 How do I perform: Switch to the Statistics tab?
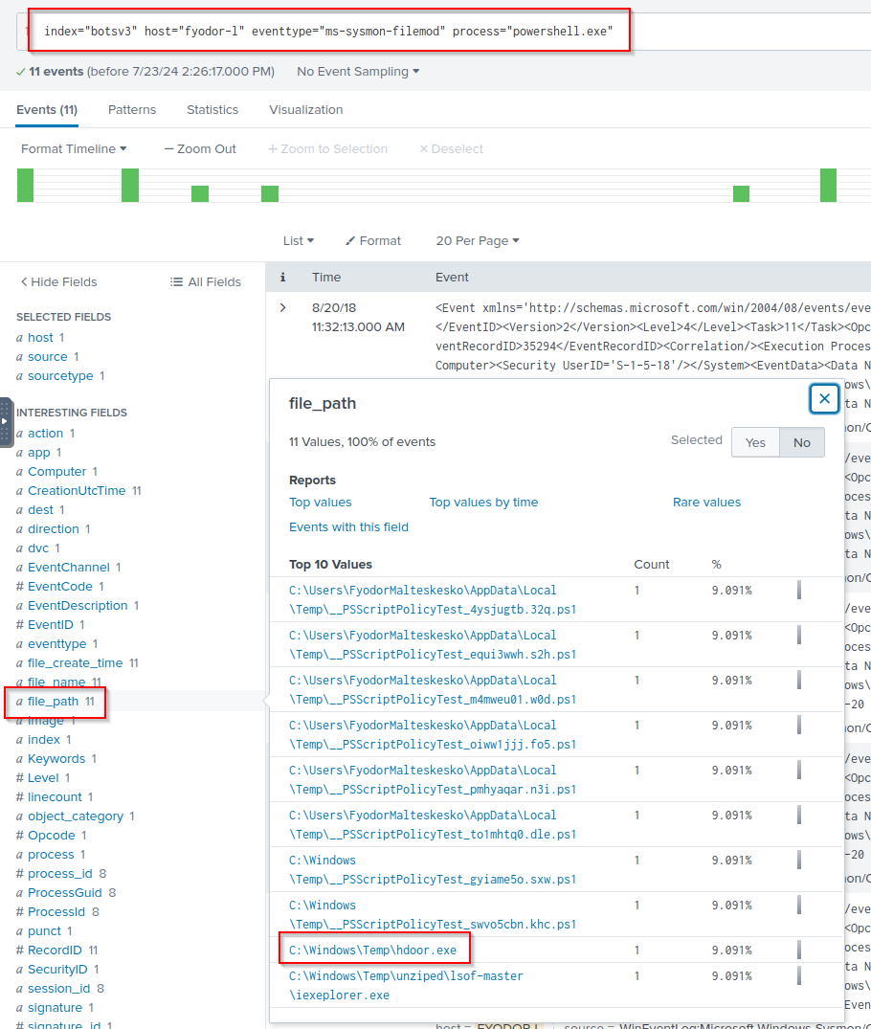pyautogui.click(x=212, y=110)
